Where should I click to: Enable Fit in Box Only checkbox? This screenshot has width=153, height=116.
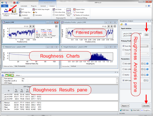pyautogui.click(x=54, y=12)
